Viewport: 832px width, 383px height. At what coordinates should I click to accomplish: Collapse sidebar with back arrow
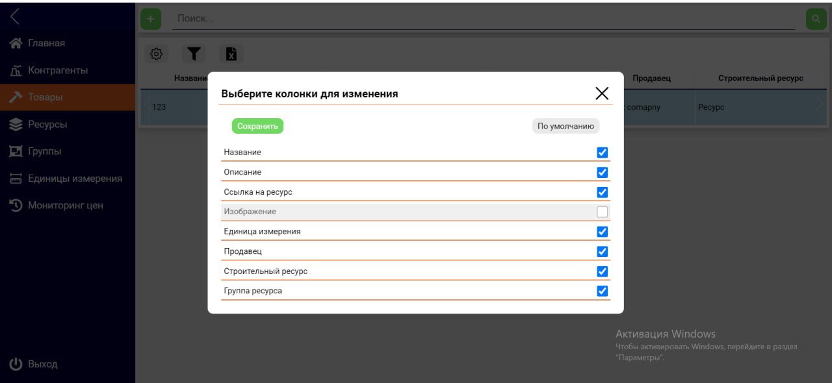[x=15, y=17]
